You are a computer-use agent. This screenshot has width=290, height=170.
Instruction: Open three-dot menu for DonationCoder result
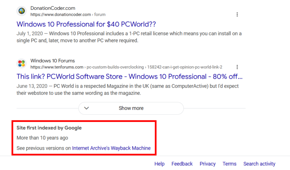click(237, 15)
